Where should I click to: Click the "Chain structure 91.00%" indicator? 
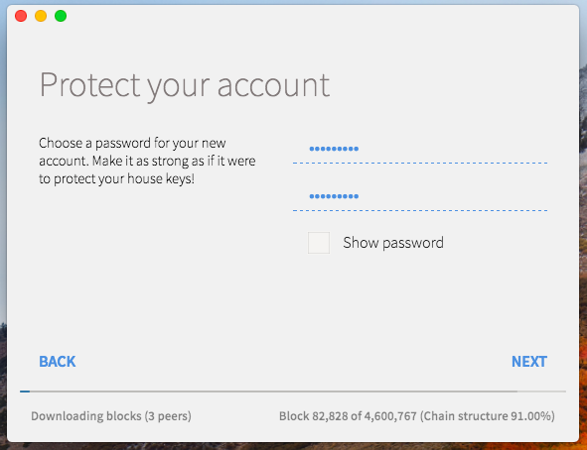[488, 416]
